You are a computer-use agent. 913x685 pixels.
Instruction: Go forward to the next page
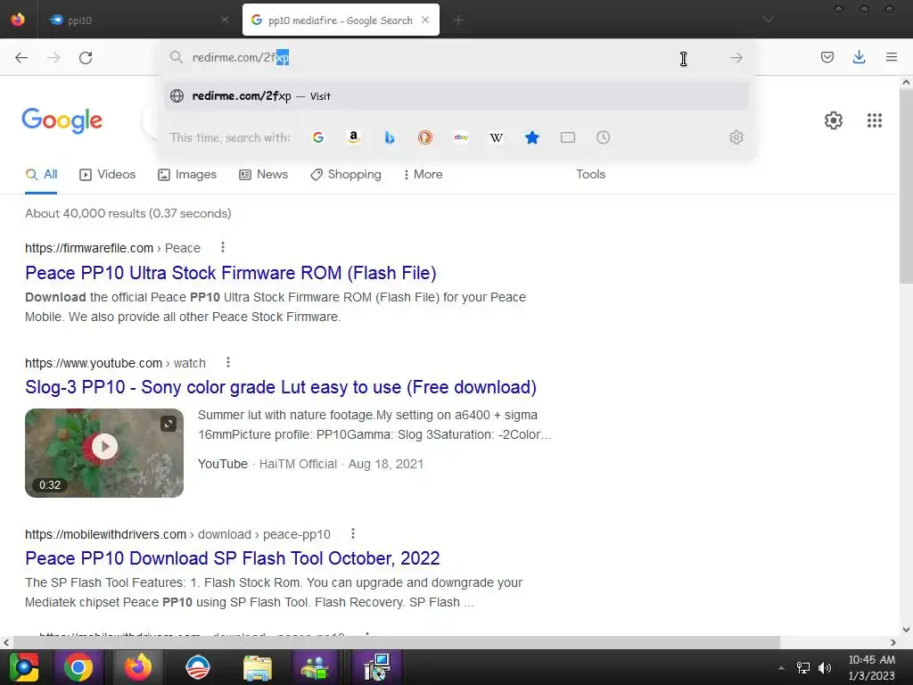coord(53,57)
